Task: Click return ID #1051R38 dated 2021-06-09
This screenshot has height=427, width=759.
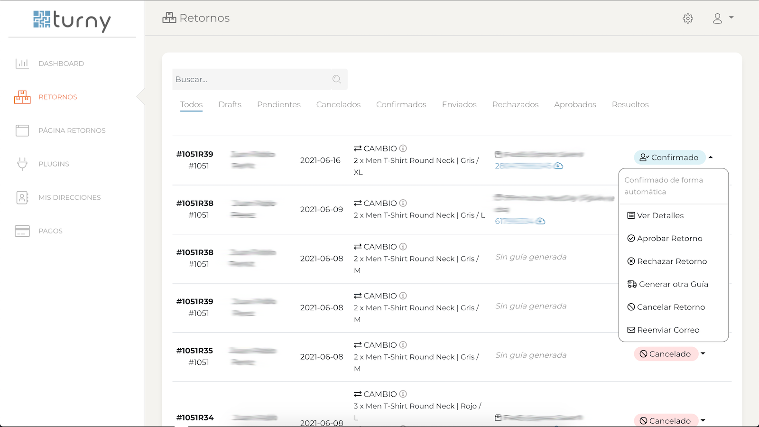Action: 195,203
